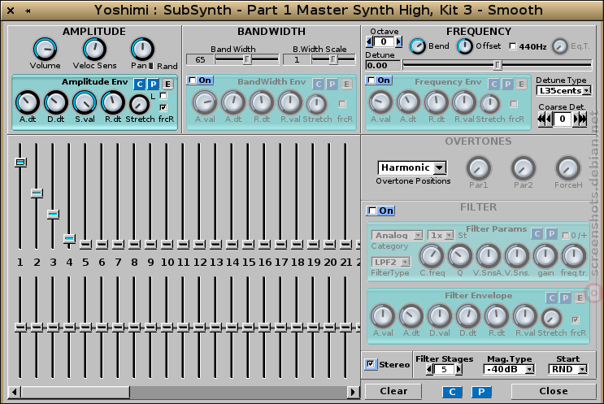604x404 pixels.
Task: Click the Close button
Action: pos(554,391)
